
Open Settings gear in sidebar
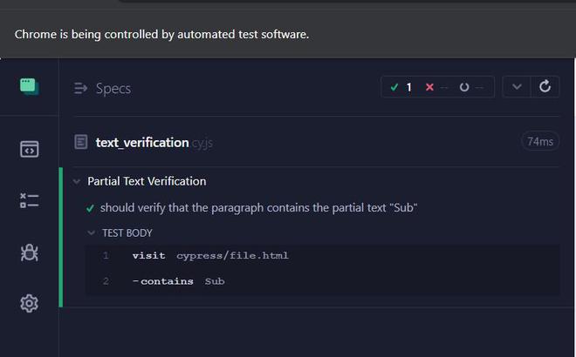[x=29, y=303]
